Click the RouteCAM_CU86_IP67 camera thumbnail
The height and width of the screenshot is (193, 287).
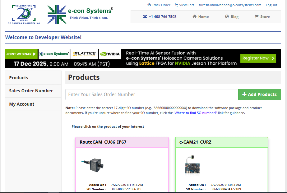(x=92, y=165)
